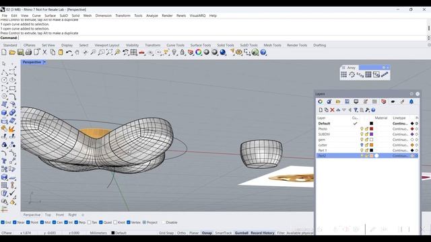Toggle the Near osnap checkbox

click(15, 223)
